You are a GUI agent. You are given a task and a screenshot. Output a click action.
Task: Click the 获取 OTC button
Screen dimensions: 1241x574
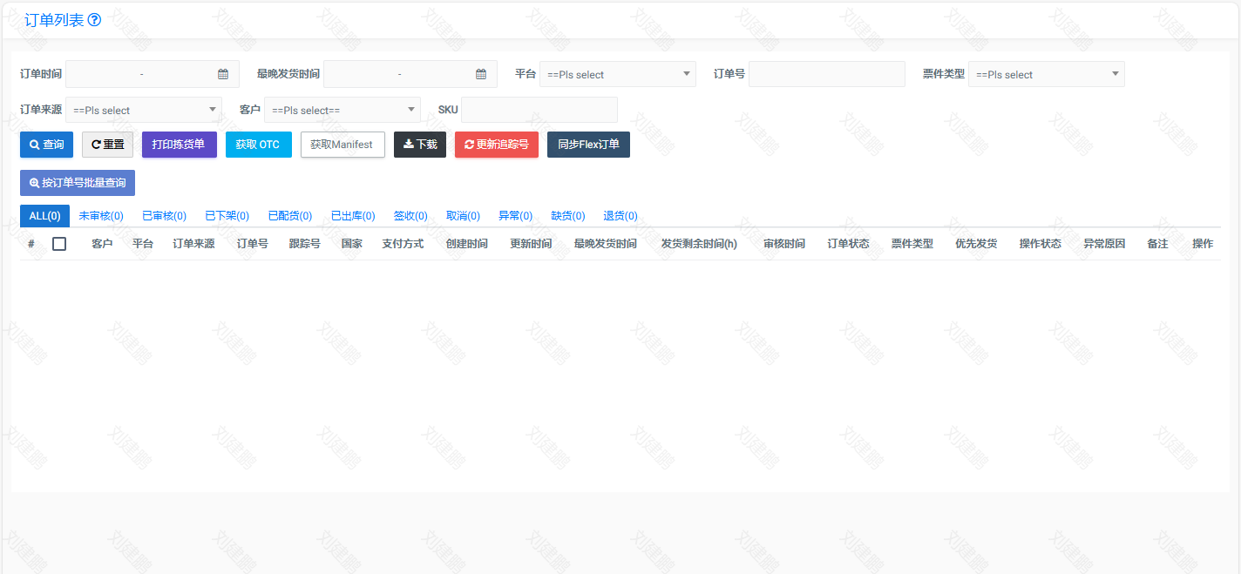[258, 145]
